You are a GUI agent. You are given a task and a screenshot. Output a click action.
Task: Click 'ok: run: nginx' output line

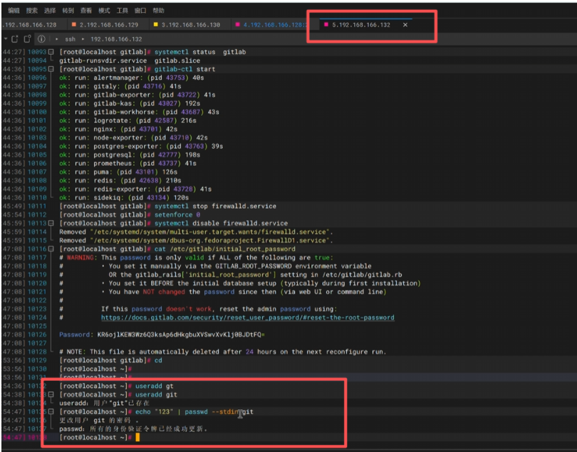[x=118, y=129]
